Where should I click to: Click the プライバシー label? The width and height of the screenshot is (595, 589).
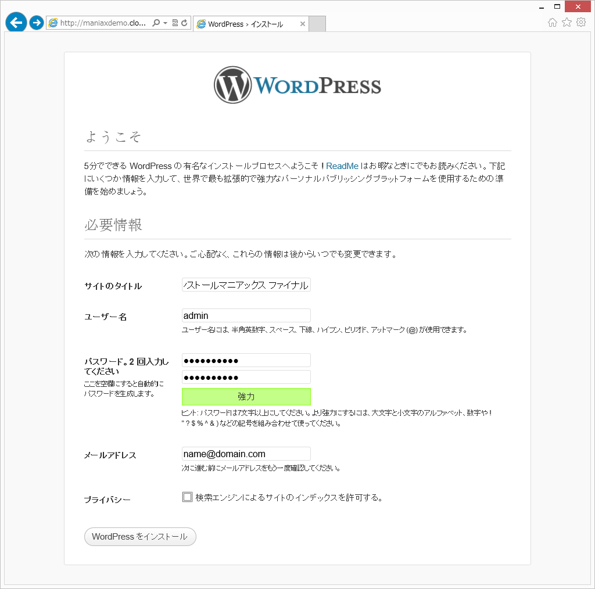pyautogui.click(x=107, y=500)
